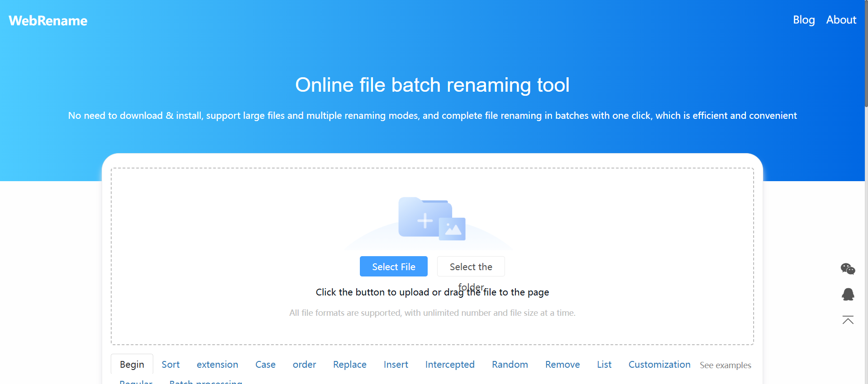Open the WeChat contact icon

pos(848,269)
